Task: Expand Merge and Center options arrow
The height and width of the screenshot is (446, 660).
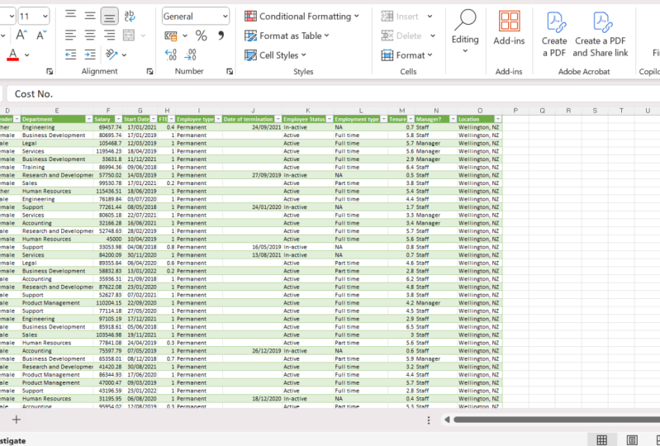Action: [x=143, y=36]
